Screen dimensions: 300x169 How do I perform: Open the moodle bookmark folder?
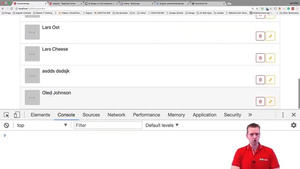pos(219,13)
